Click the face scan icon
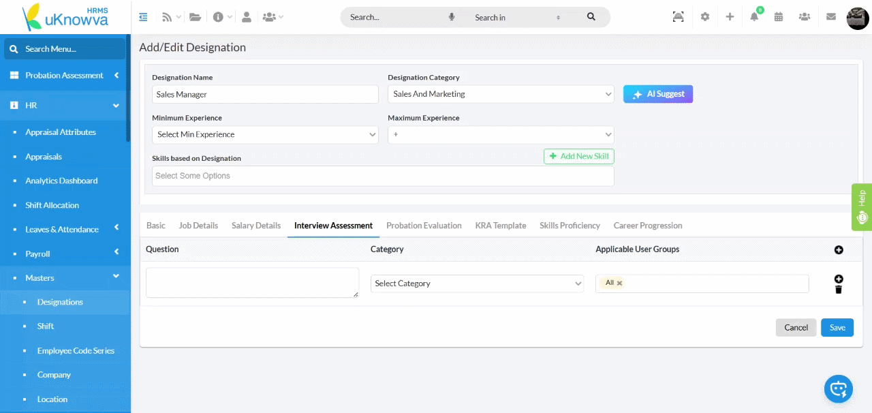This screenshot has width=872, height=413. (x=679, y=17)
